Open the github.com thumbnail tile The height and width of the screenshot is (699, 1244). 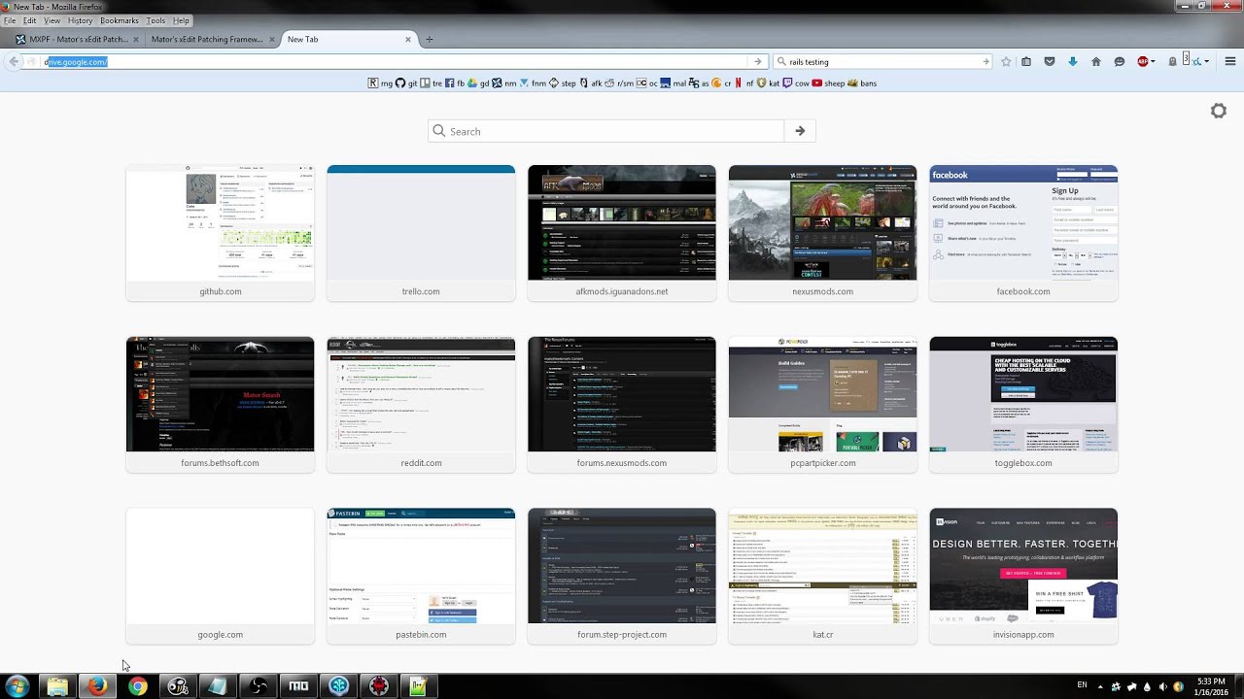221,233
